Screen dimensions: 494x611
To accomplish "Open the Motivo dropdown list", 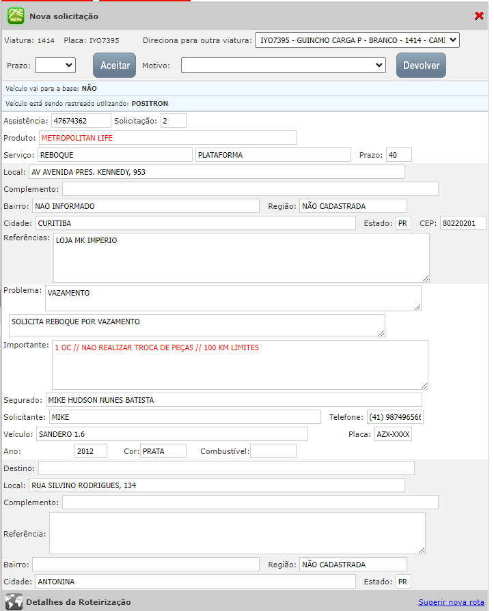I will [284, 65].
